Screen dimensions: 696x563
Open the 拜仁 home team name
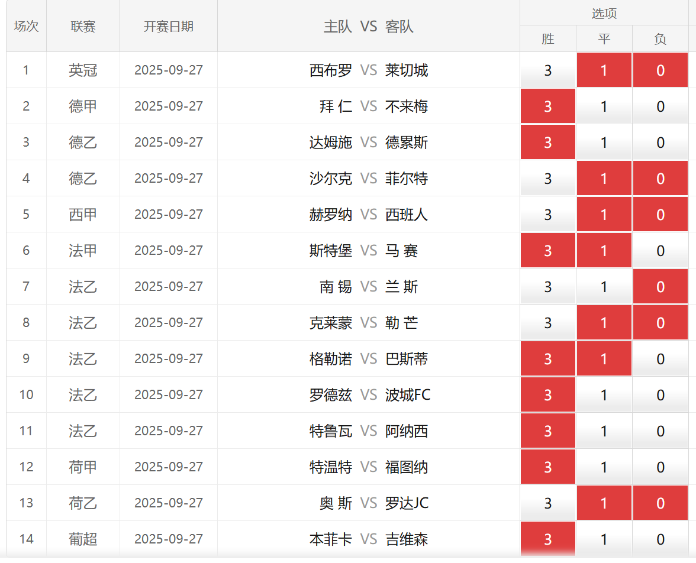point(336,106)
